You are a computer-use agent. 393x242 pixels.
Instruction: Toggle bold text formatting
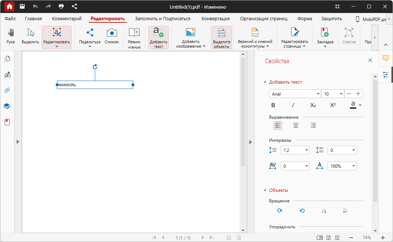coord(273,105)
